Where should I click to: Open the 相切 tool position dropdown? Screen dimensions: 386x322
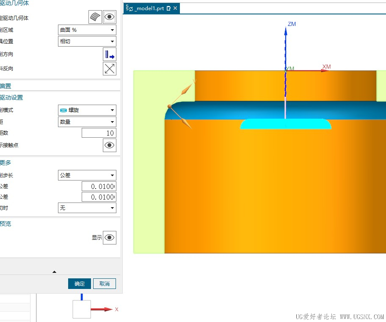(87, 42)
